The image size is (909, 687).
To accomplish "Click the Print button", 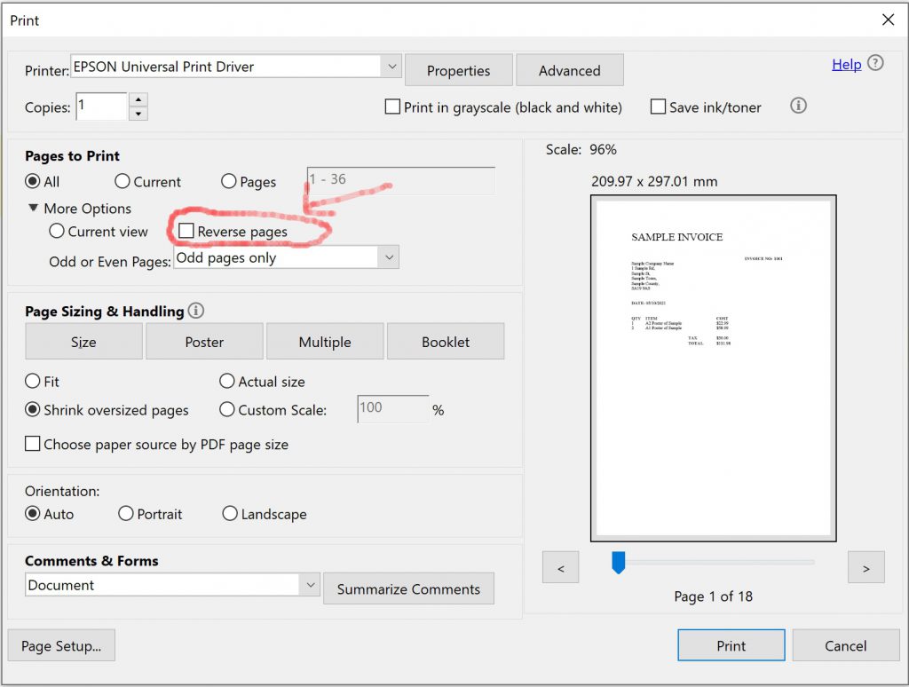I will coord(731,645).
